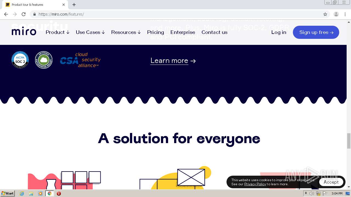Viewport: 351px width, 197px height.
Task: Go back with the browser back arrow
Action: 6,14
